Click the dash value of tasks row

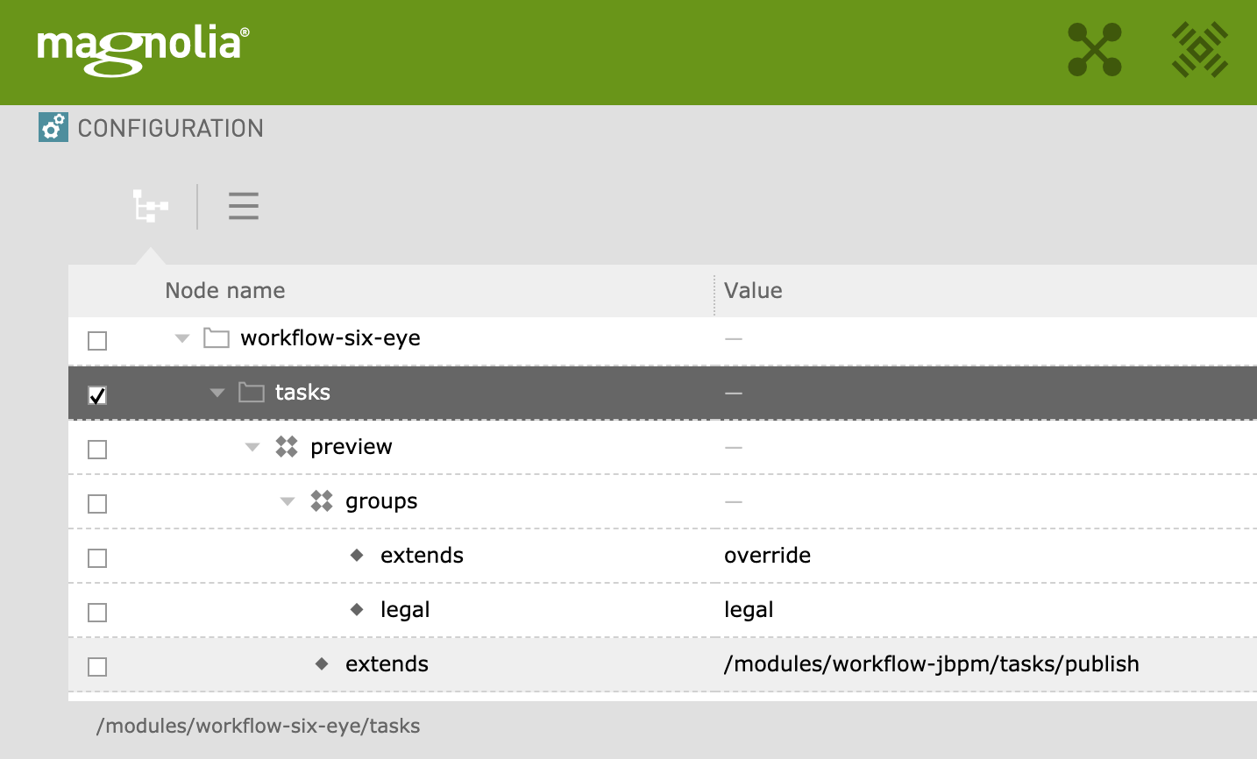734,394
